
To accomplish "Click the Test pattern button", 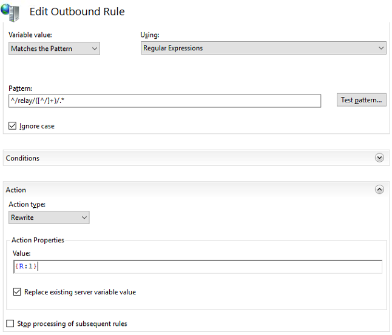I will (361, 100).
